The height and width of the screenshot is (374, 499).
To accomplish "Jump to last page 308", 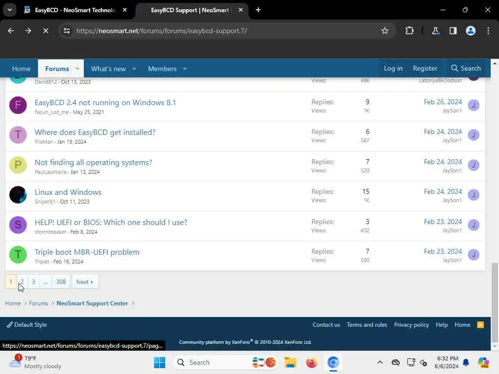I will [61, 282].
